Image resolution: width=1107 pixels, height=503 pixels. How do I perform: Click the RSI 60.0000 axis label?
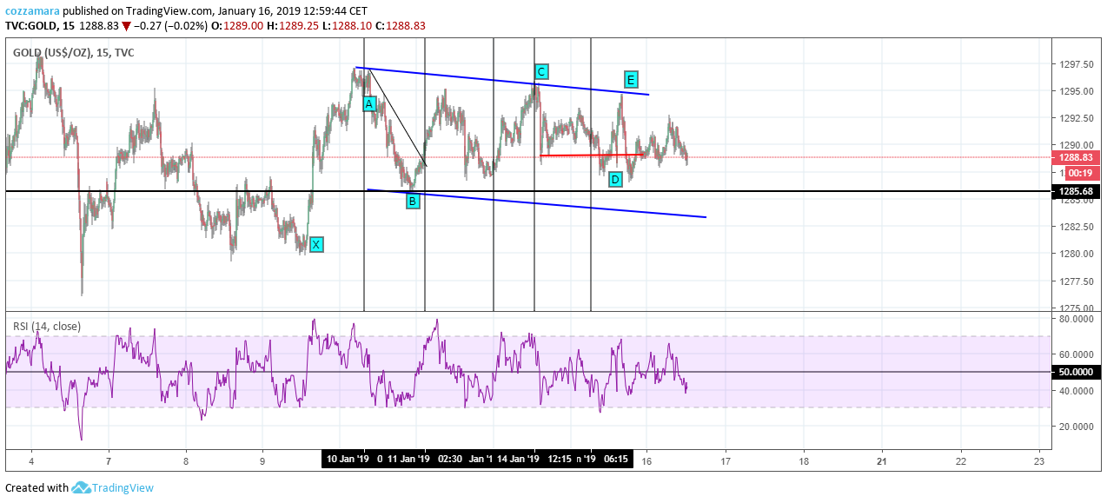1077,354
